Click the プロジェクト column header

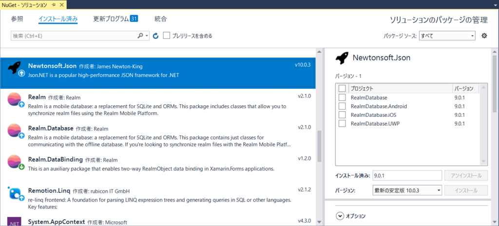(401, 88)
